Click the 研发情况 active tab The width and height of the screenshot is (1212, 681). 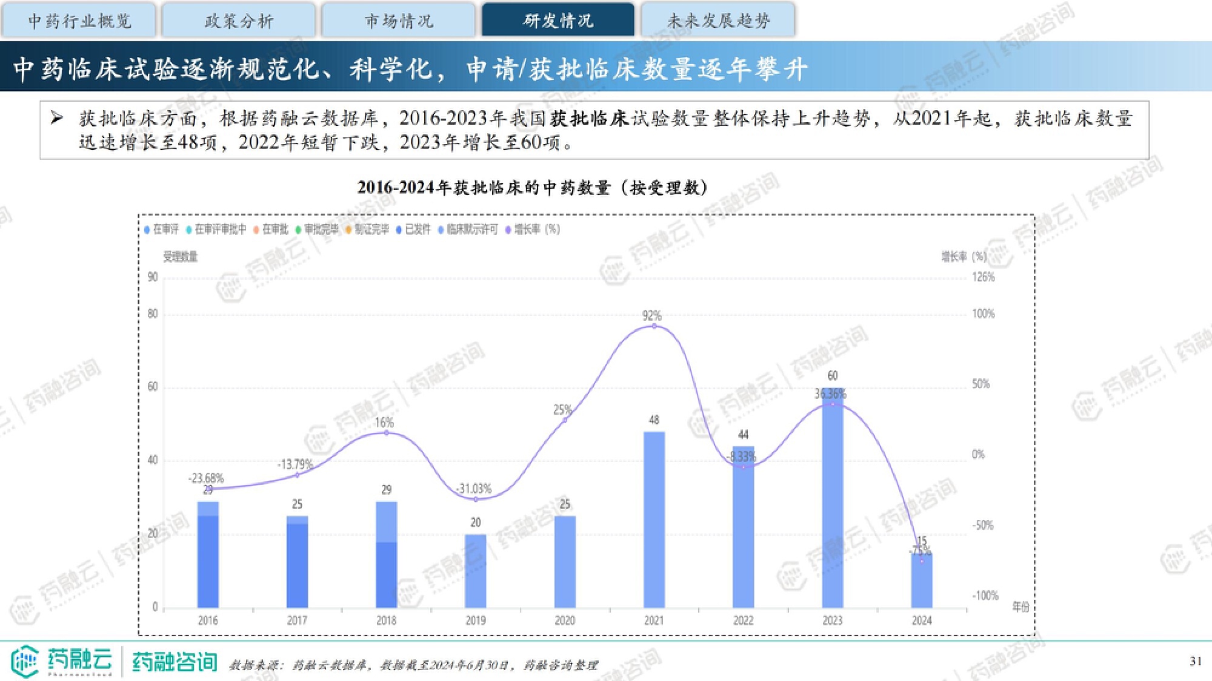(x=558, y=21)
